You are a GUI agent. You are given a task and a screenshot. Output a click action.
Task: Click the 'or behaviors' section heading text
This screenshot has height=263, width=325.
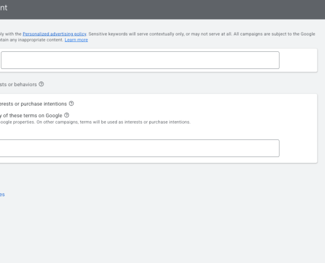point(18,84)
